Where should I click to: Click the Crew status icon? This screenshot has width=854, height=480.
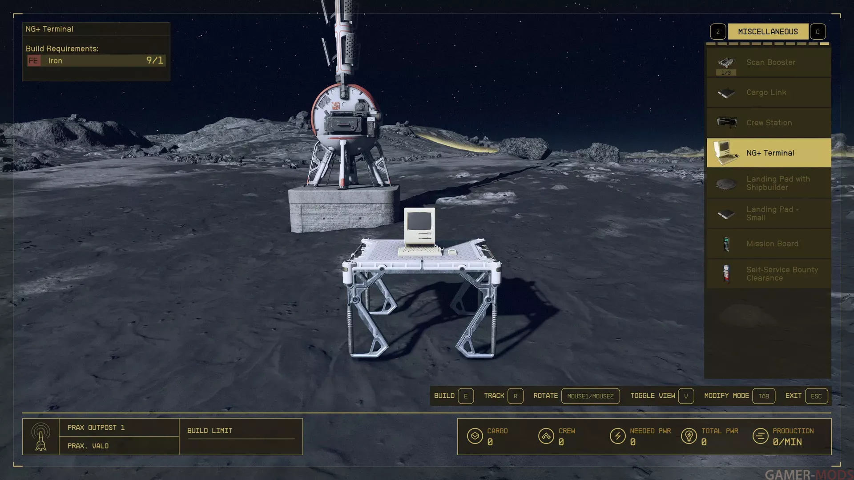coord(546,436)
